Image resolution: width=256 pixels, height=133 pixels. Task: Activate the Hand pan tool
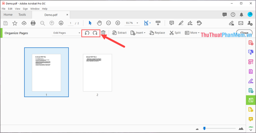[99, 23]
